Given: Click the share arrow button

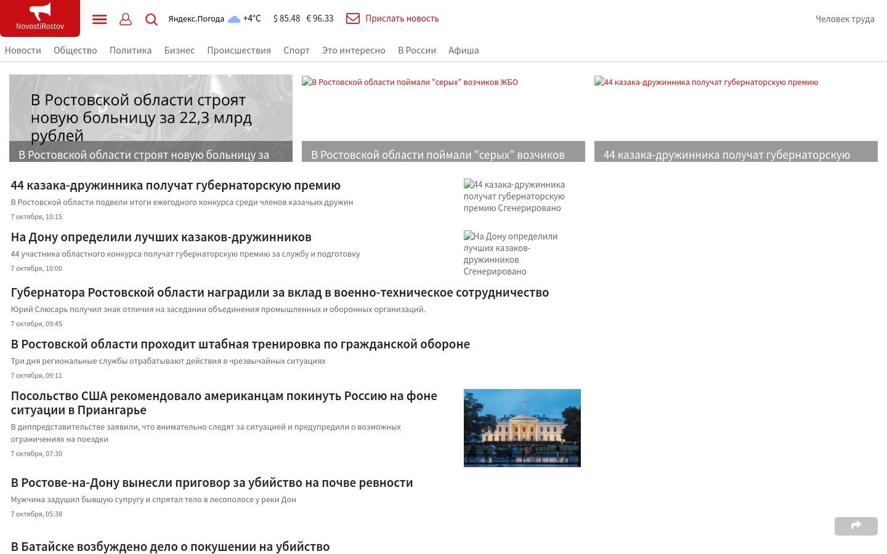Looking at the screenshot, I should pos(856,526).
